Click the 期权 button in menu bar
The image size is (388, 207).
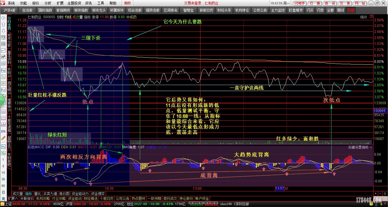[x=128, y=3]
